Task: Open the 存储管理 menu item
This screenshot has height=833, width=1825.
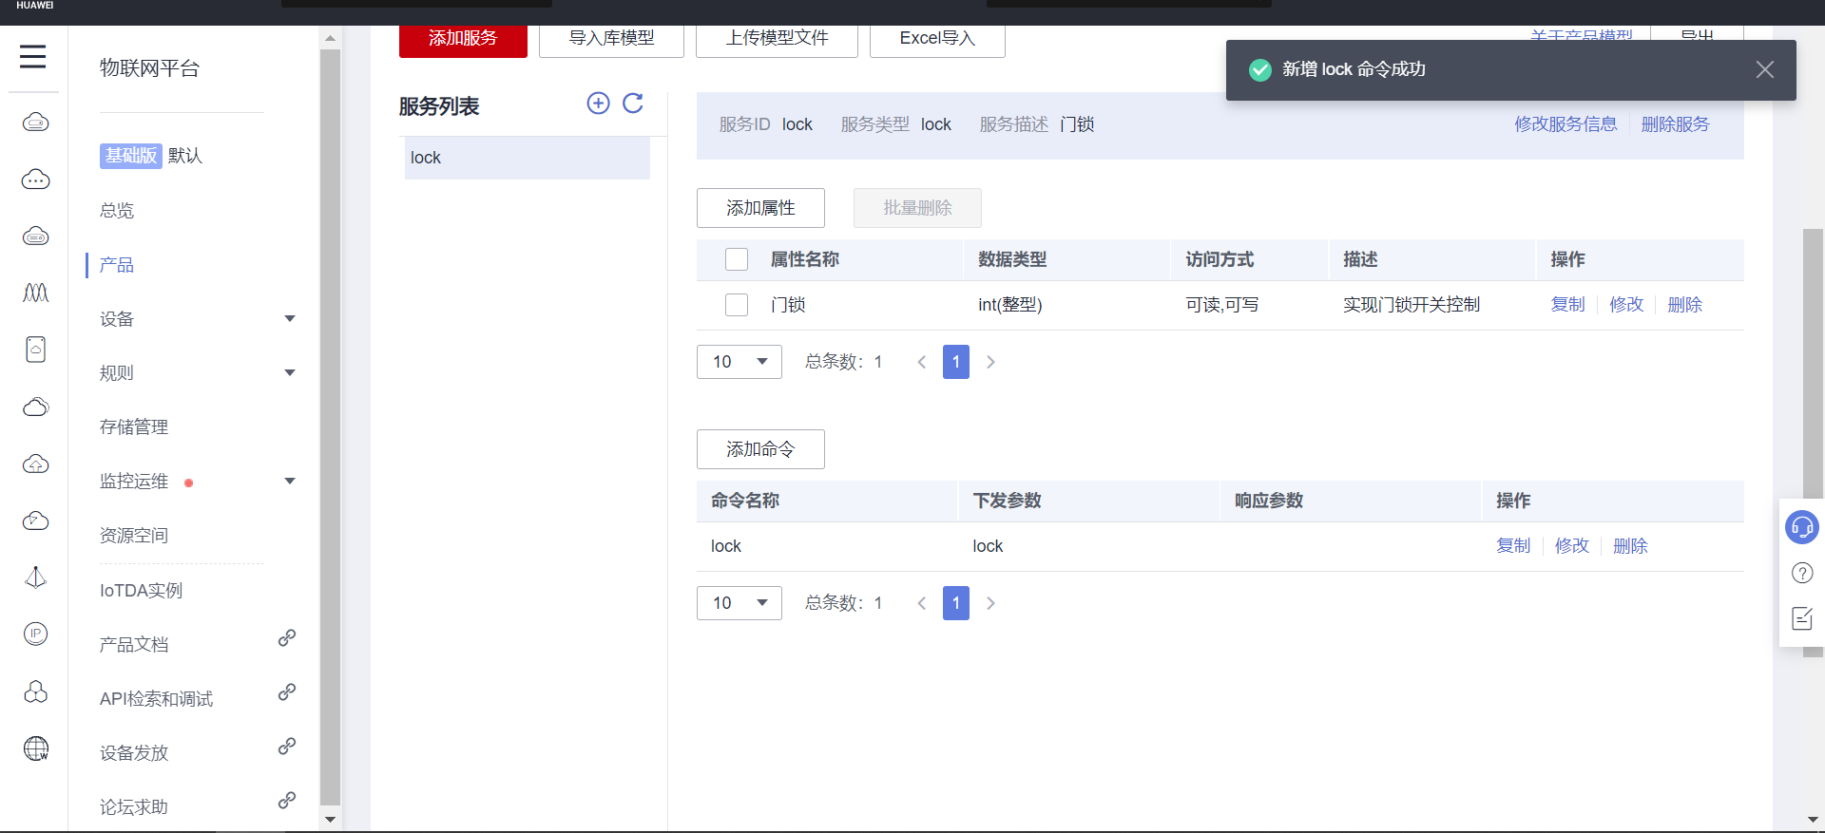Action: coord(134,427)
